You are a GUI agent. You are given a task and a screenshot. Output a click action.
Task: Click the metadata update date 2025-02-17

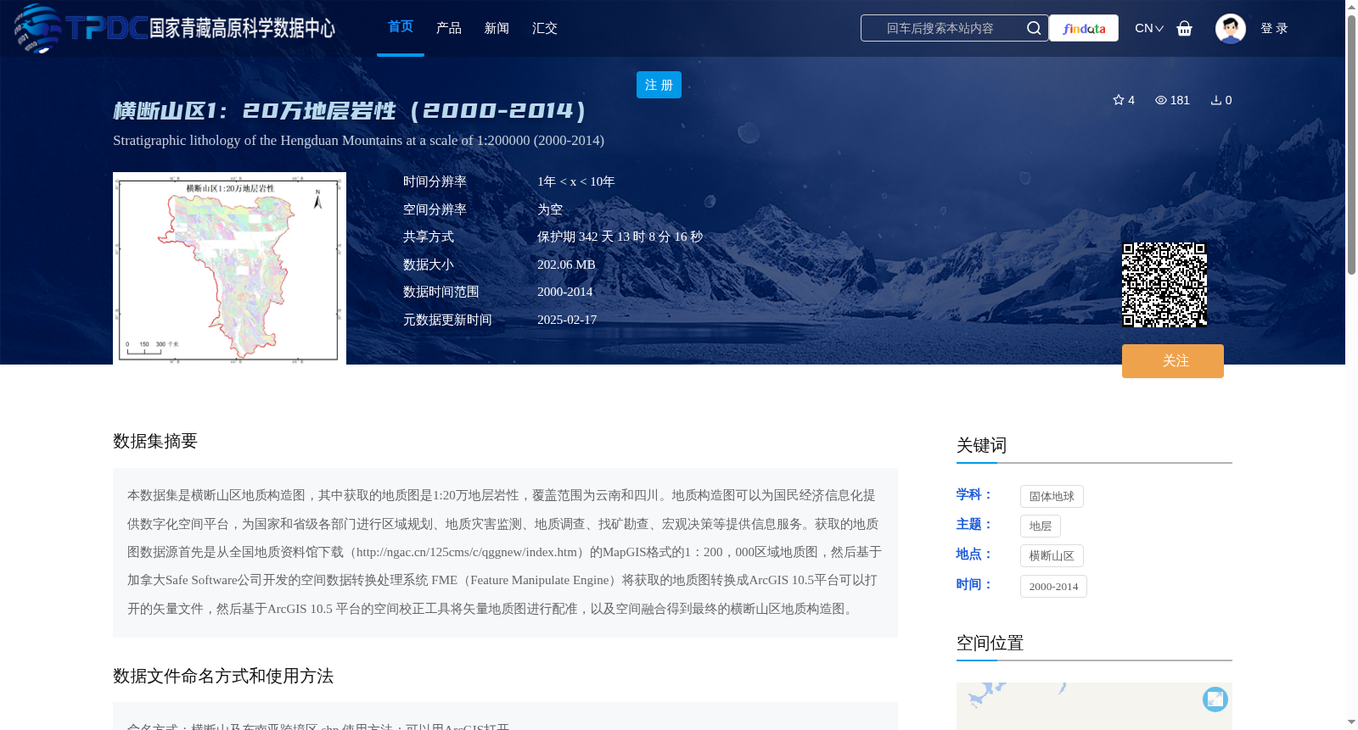[x=567, y=320]
